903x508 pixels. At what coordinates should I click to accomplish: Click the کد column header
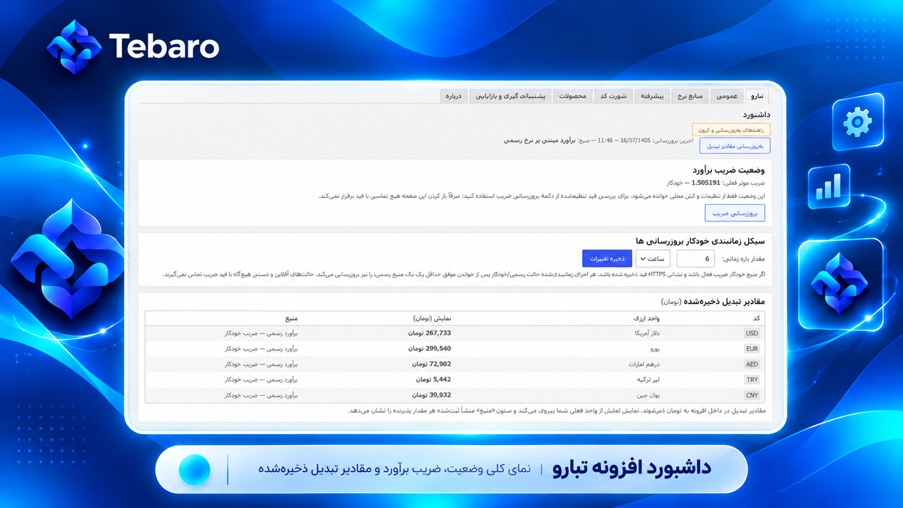[757, 318]
